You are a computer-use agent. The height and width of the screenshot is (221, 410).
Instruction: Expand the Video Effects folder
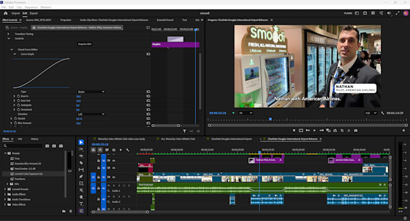pyautogui.click(x=5, y=205)
